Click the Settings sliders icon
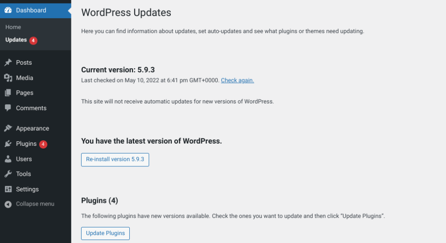Viewport: 446px width, 243px height. click(8, 189)
